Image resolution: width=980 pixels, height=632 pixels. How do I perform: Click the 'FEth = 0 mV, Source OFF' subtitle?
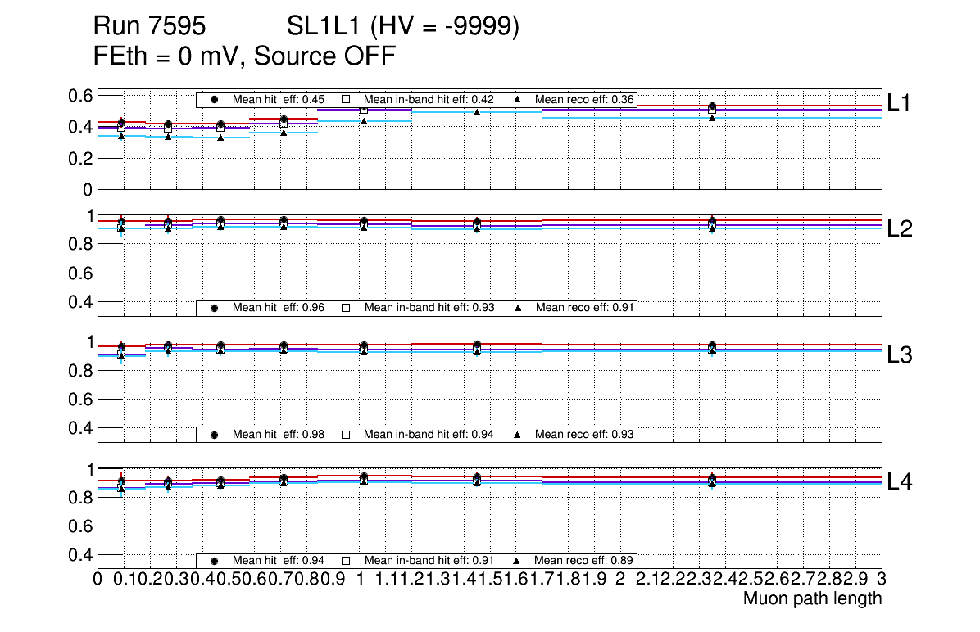click(x=245, y=56)
